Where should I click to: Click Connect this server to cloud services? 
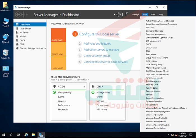point(106,62)
